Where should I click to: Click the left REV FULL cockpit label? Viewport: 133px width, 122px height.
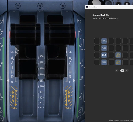[x=14, y=108]
